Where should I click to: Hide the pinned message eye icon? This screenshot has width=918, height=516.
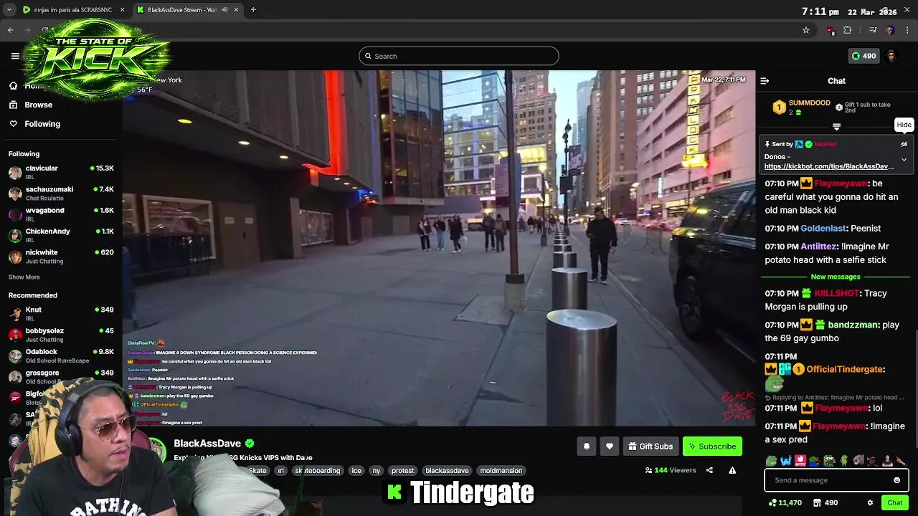(904, 144)
